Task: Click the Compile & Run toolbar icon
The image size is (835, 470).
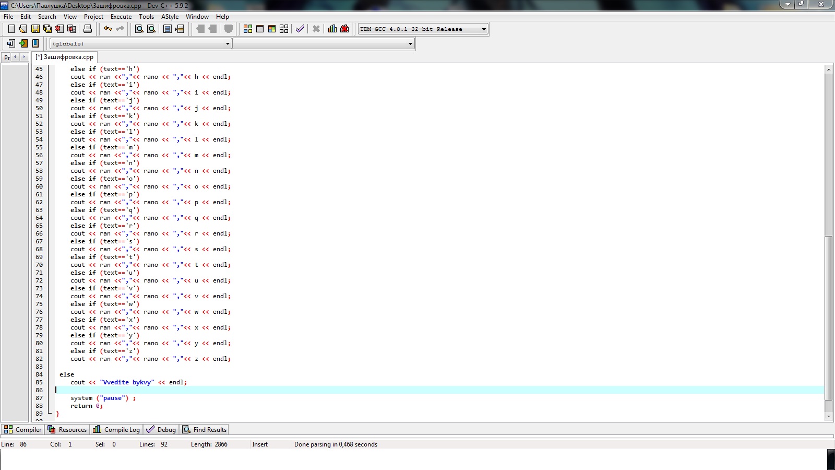Action: click(x=272, y=29)
